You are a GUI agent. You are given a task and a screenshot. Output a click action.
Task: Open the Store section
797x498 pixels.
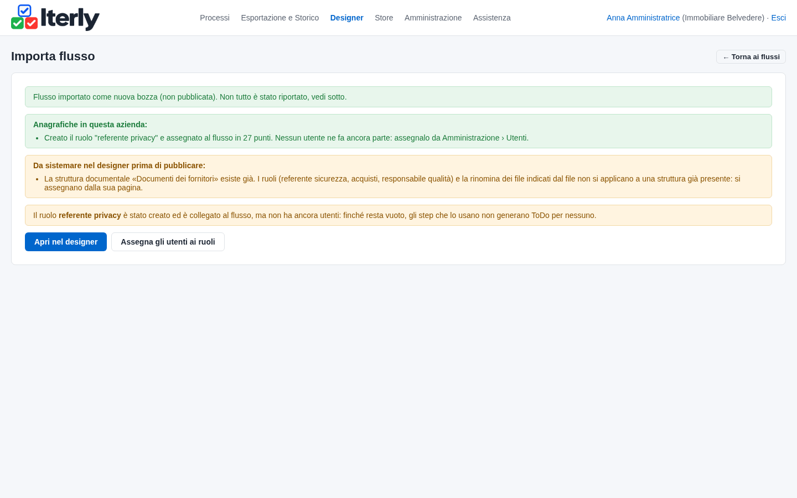384,18
